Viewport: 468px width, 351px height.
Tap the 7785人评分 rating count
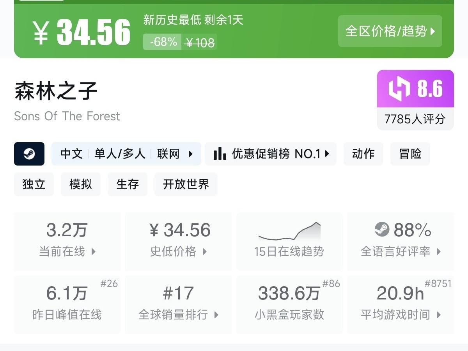click(x=415, y=119)
